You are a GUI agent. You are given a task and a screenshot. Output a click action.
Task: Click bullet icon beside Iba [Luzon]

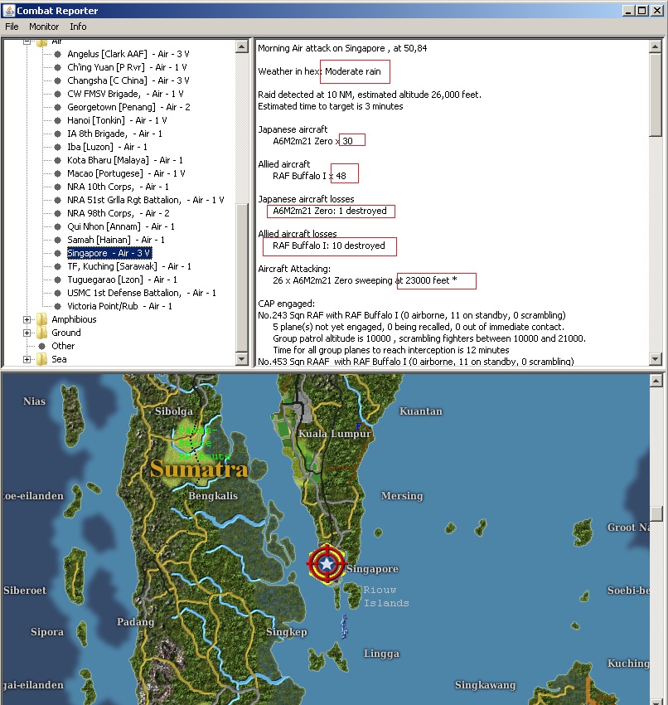pos(57,148)
